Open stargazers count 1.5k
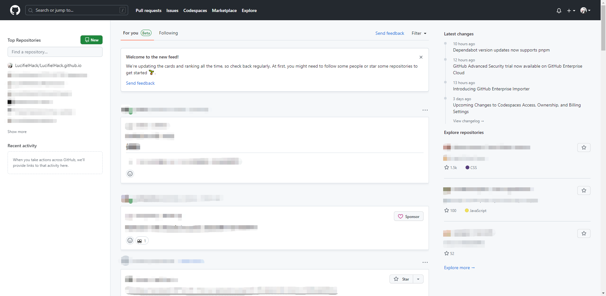Screen dimensions: 606x296 pyautogui.click(x=451, y=167)
